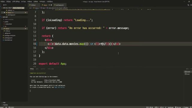Screen dimensions: 192x108
Task: Click UTF-8 encoding in status bar
Action: pos(162,107)
